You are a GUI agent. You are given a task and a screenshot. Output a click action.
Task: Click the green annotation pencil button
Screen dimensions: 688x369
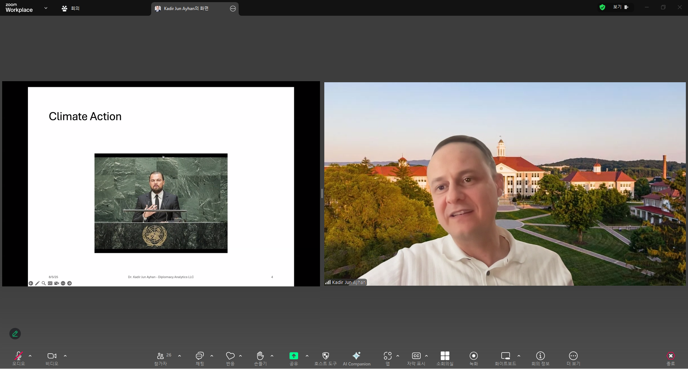pyautogui.click(x=15, y=334)
